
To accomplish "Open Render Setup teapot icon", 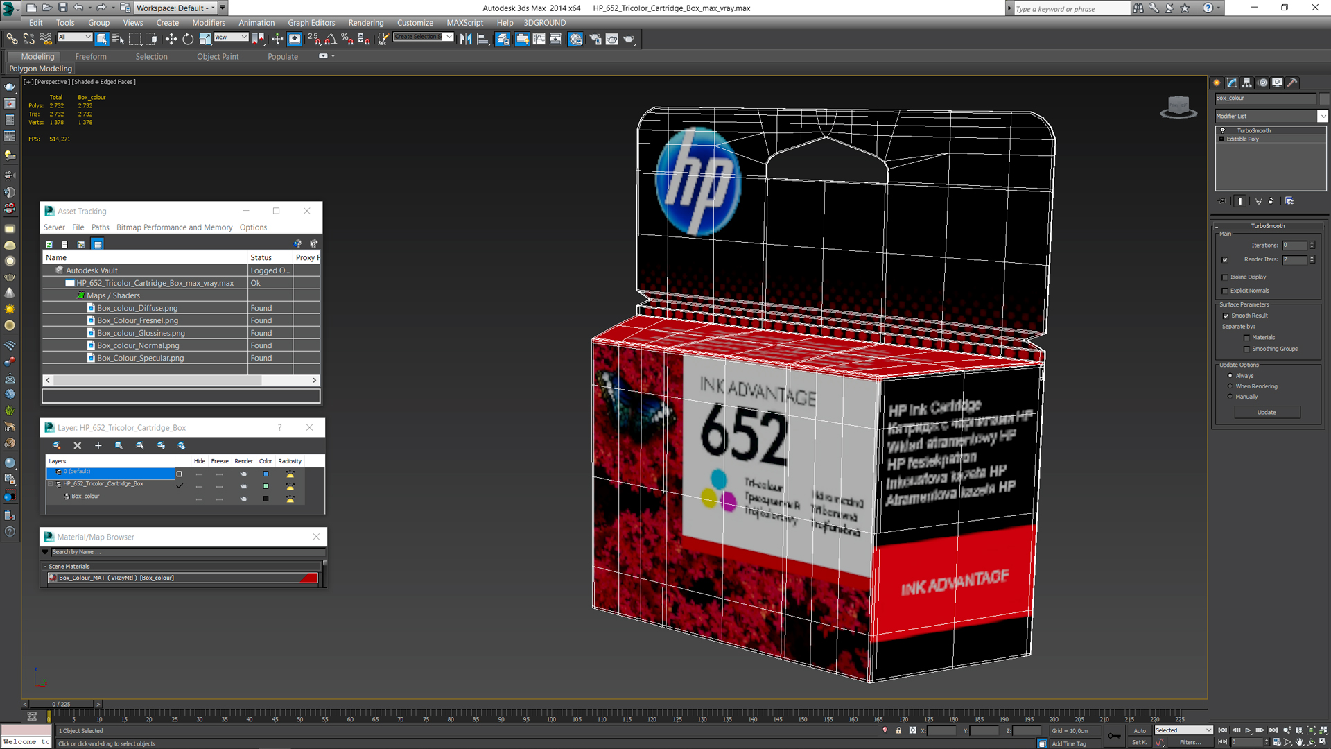I will (x=595, y=39).
